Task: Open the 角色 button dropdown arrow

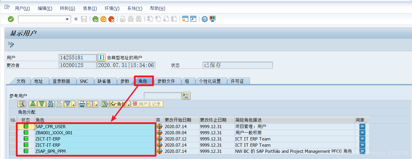Action: [x=128, y=104]
